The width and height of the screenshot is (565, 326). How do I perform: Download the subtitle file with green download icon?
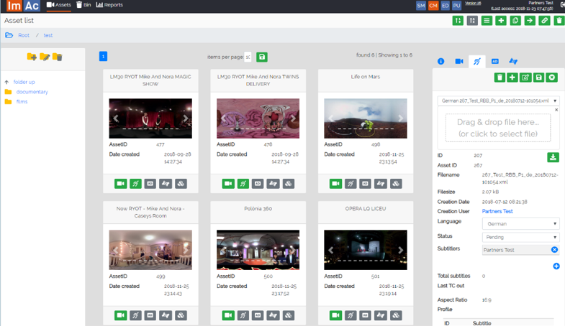[x=553, y=157]
